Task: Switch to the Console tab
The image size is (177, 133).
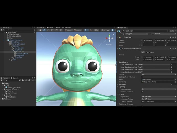Action: (x=15, y=78)
